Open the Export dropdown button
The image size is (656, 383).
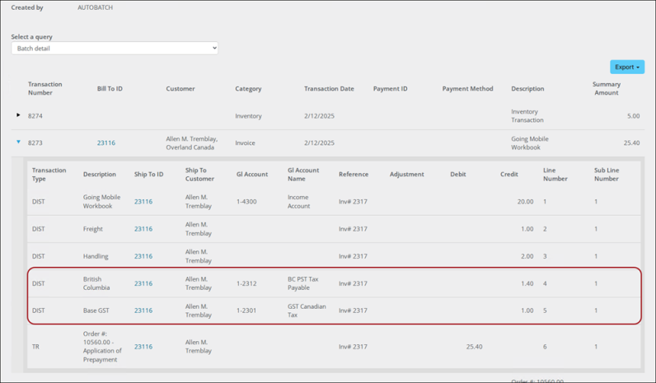tap(626, 67)
